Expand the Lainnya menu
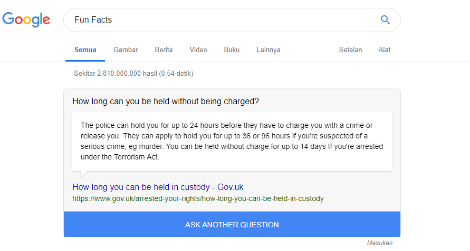Image resolution: width=470 pixels, height=251 pixels. click(x=268, y=50)
